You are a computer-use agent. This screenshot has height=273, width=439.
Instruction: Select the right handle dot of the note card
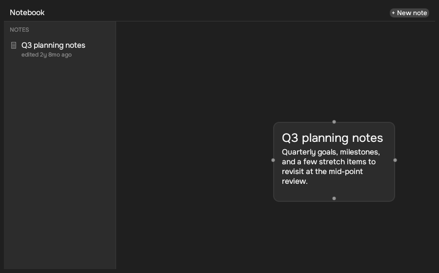(395, 160)
